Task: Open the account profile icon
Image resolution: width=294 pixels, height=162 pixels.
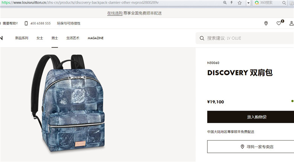Action: [x=291, y=23]
